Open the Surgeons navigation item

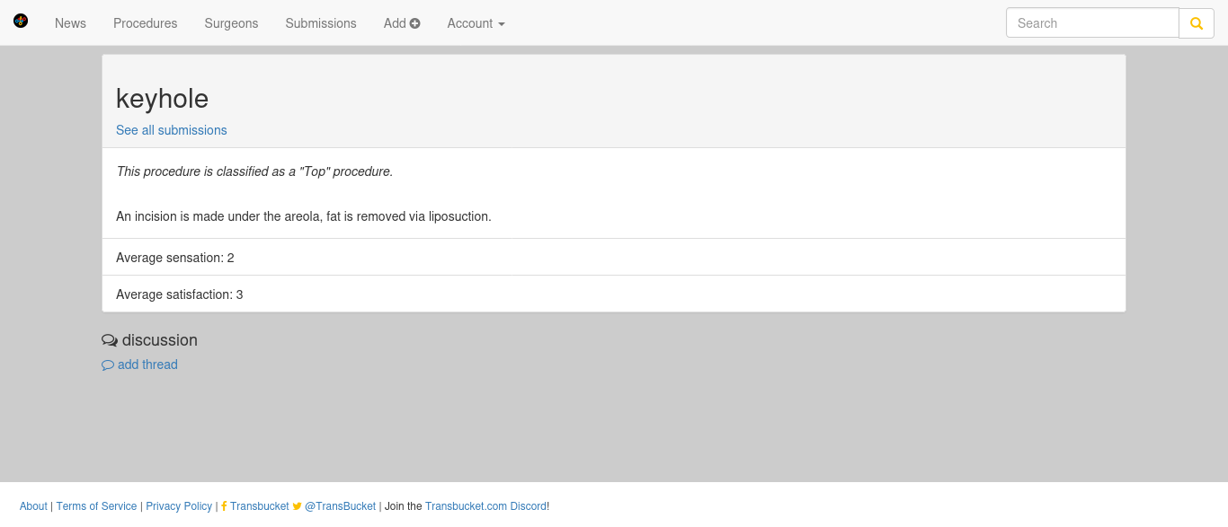click(231, 23)
